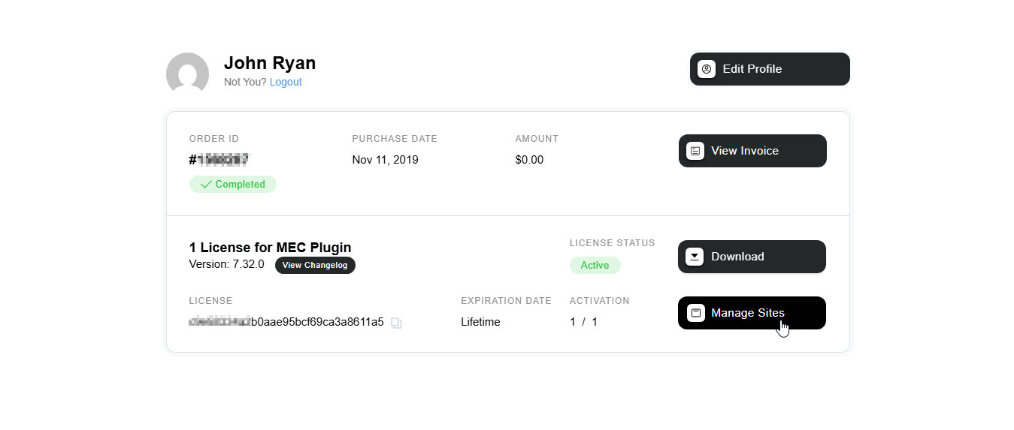1014x430 pixels.
Task: Open Manage Sites for this license
Action: click(752, 313)
